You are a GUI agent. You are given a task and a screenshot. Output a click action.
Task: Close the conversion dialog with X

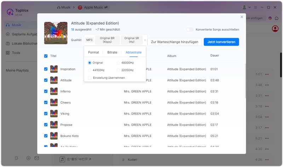click(242, 17)
